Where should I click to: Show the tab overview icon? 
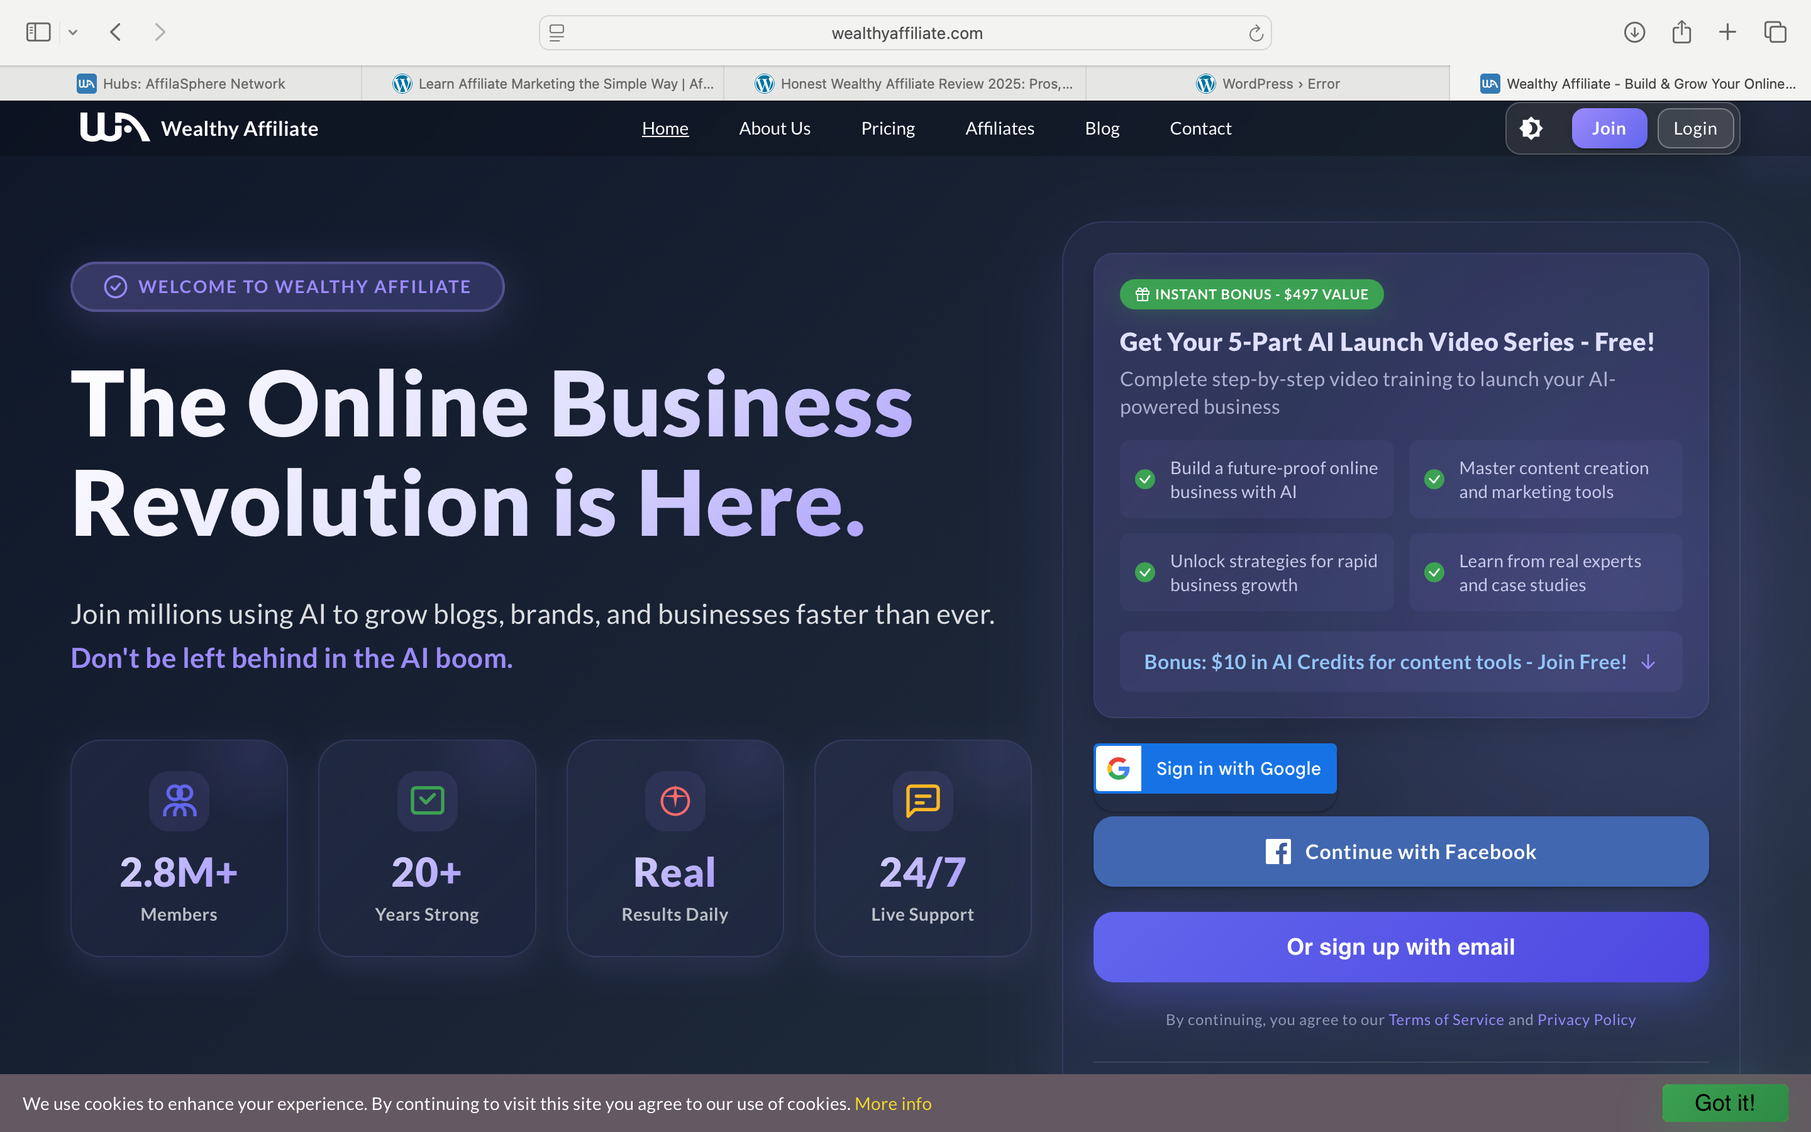[x=1775, y=32]
